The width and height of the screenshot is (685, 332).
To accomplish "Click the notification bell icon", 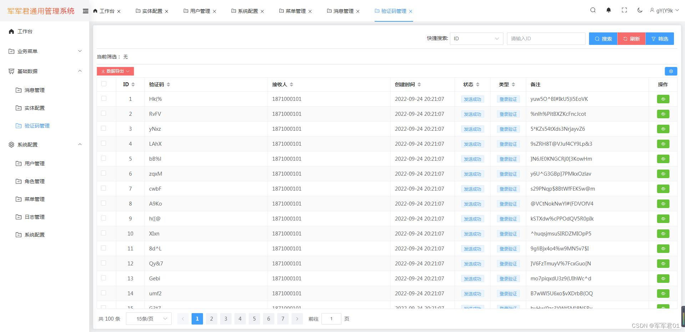I will (x=608, y=10).
